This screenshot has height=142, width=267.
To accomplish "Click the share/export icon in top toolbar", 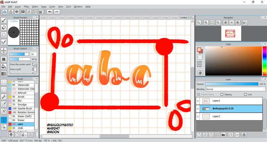I will pyautogui.click(x=11, y=12).
